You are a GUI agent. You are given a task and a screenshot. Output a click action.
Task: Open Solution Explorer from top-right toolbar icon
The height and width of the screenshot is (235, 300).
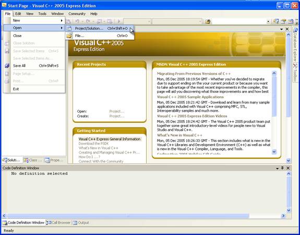[276, 21]
